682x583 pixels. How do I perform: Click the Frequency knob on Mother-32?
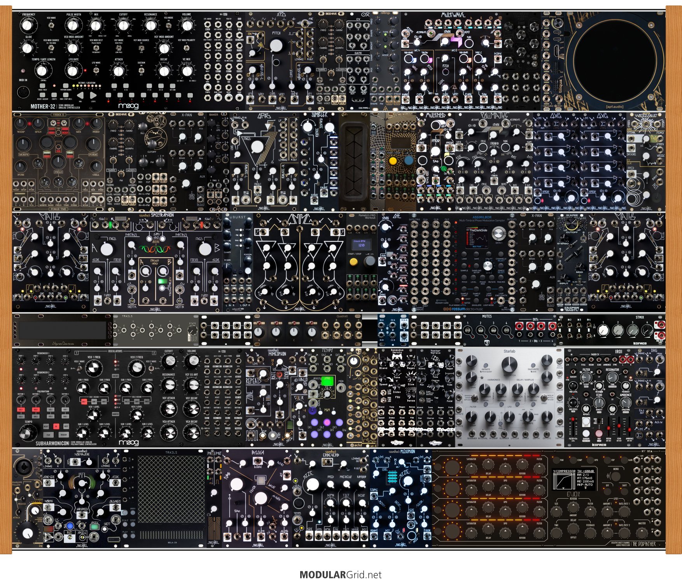click(x=27, y=26)
